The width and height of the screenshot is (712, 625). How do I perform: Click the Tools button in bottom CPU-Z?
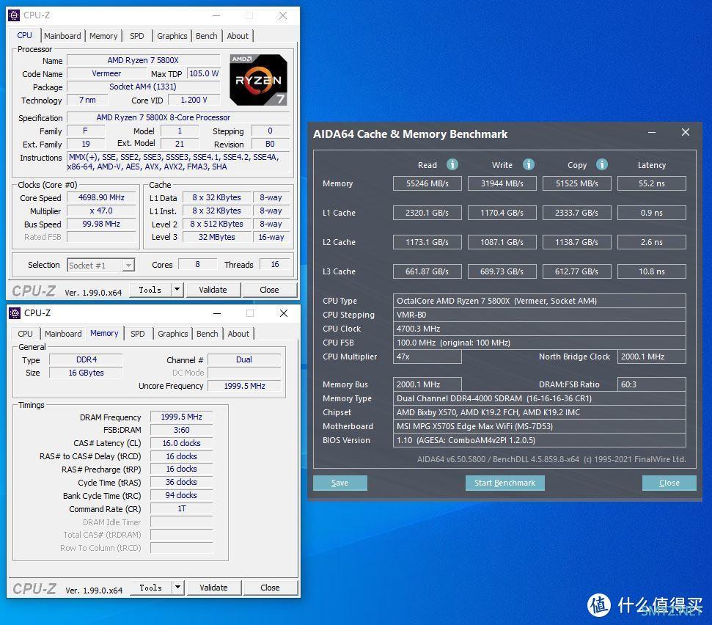(x=151, y=588)
